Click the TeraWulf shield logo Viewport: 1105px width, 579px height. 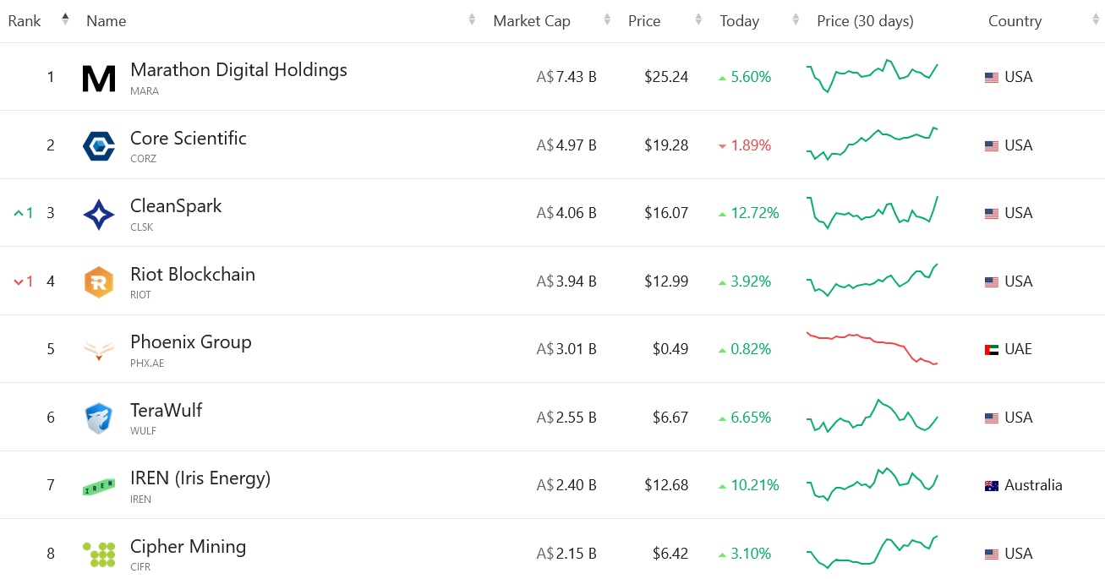pyautogui.click(x=99, y=417)
